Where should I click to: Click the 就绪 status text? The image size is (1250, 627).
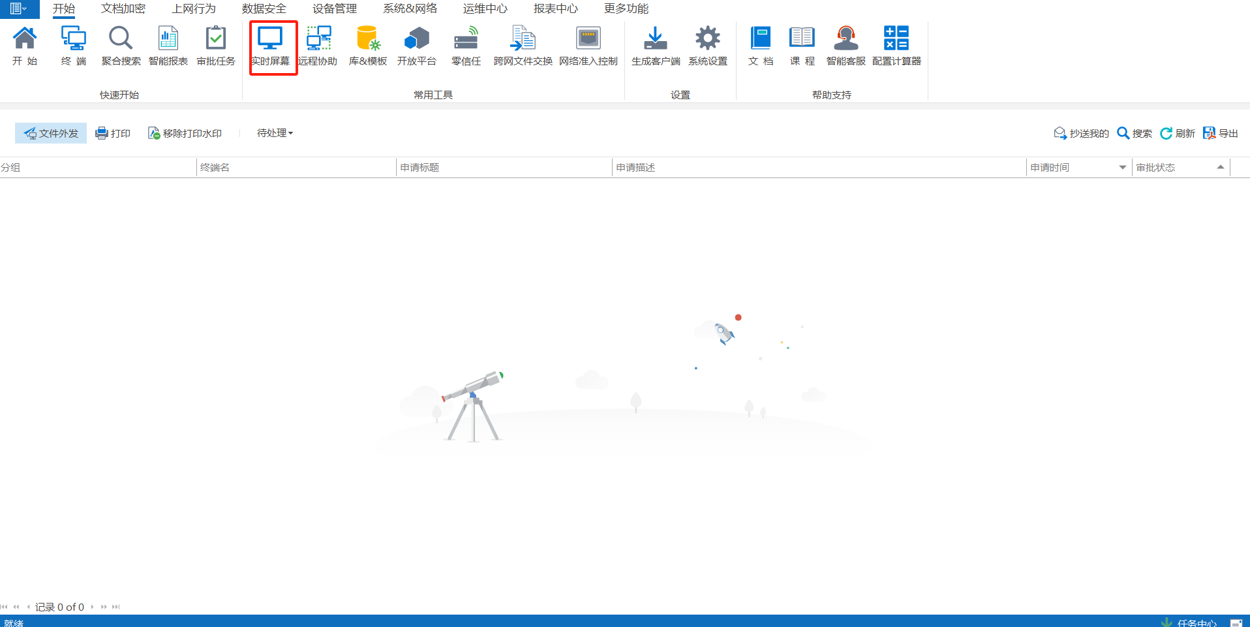[x=14, y=622]
